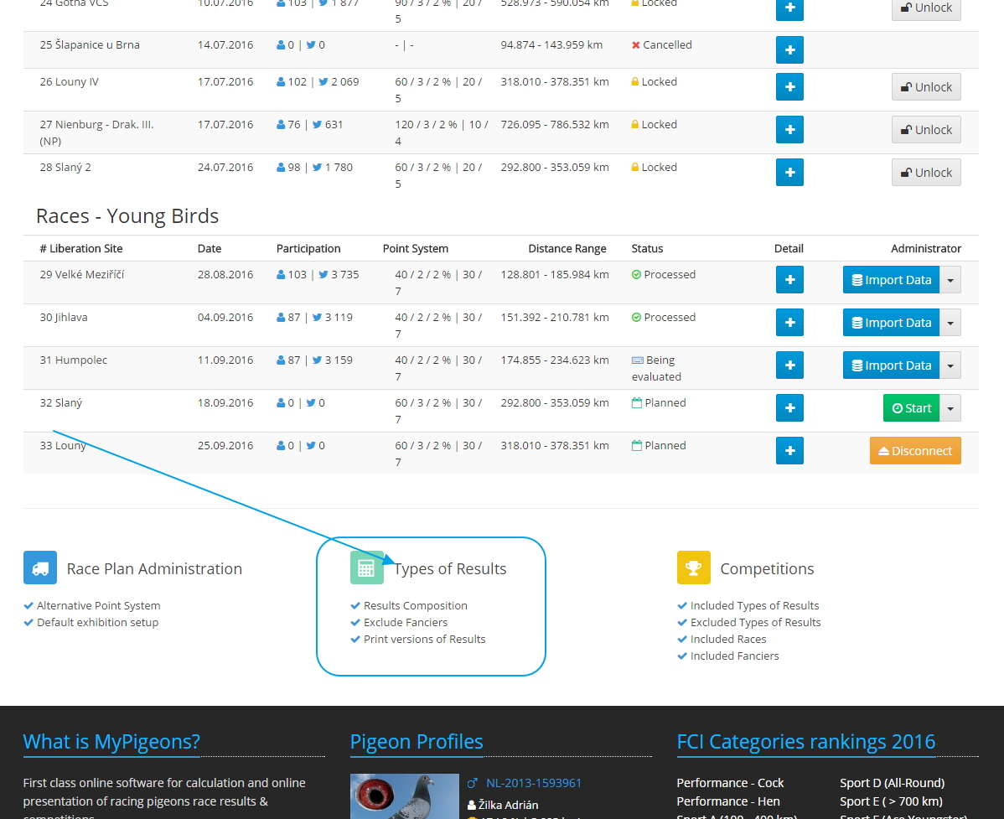Open detail plus button for Velké Meziříčí
The image size is (1004, 819).
(x=789, y=280)
